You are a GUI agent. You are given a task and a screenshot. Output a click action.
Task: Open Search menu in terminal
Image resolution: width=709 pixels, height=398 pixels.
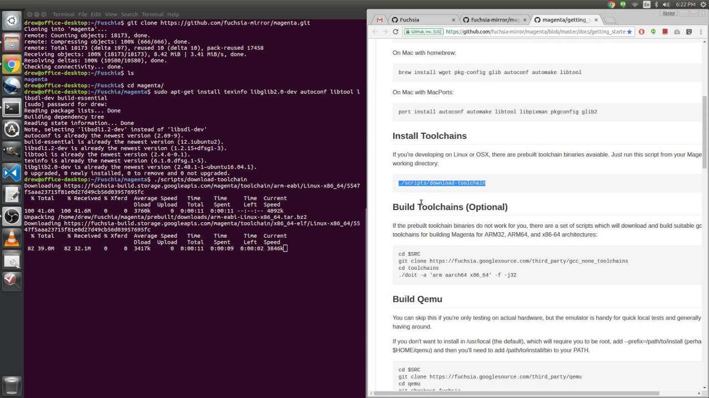(x=129, y=14)
